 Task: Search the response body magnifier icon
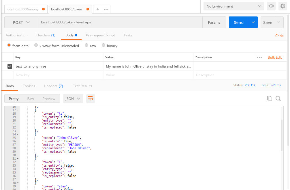click(x=278, y=98)
